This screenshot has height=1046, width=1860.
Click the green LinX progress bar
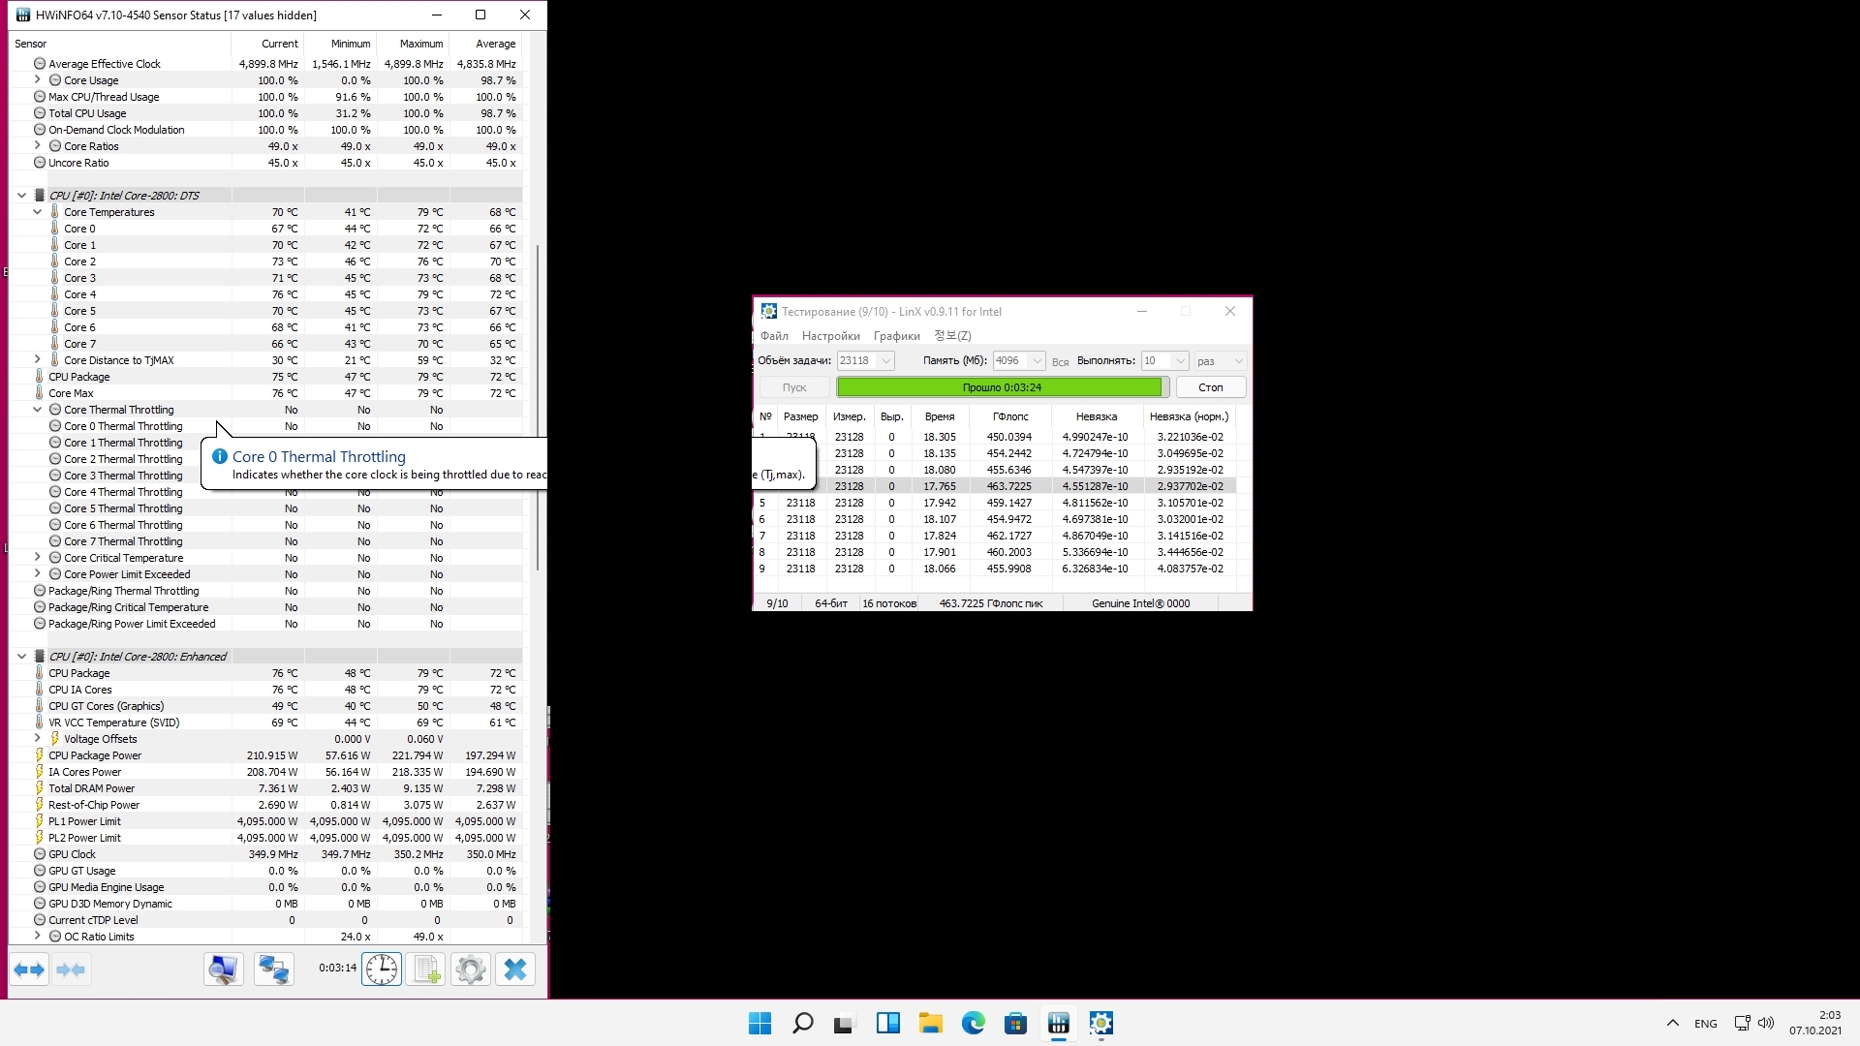click(1001, 387)
